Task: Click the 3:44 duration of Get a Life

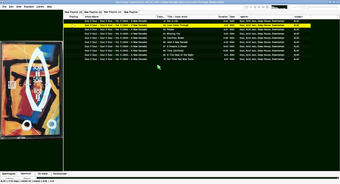Action: 226,21
